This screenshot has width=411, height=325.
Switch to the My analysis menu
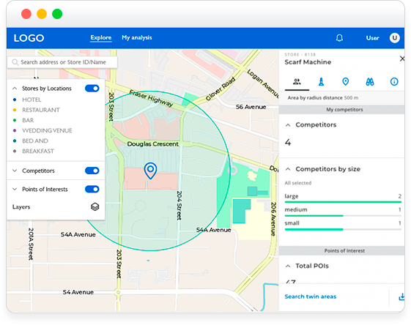(137, 38)
